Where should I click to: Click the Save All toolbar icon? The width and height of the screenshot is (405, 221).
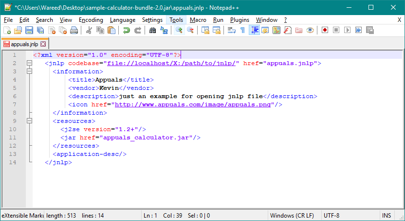click(x=40, y=30)
